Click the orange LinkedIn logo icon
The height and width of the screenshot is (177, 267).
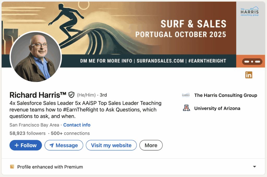[249, 75]
